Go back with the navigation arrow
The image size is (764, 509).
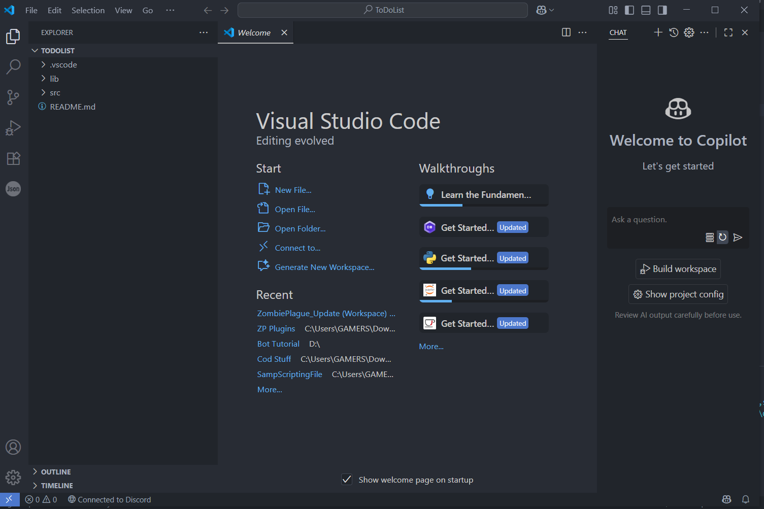208,10
